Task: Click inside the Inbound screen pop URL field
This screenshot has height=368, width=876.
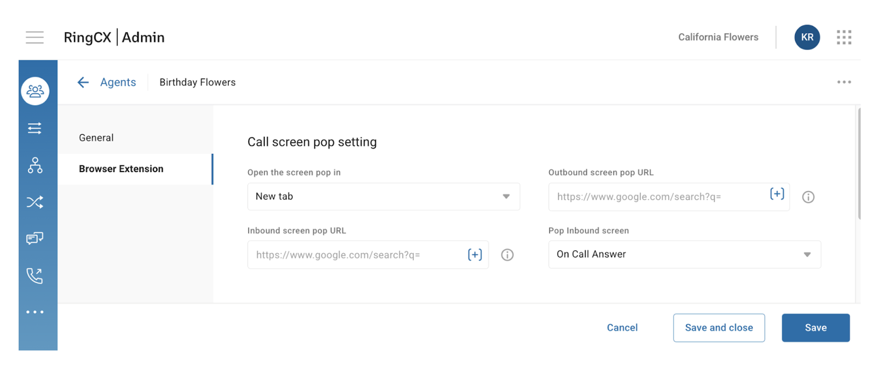Action: pyautogui.click(x=356, y=255)
